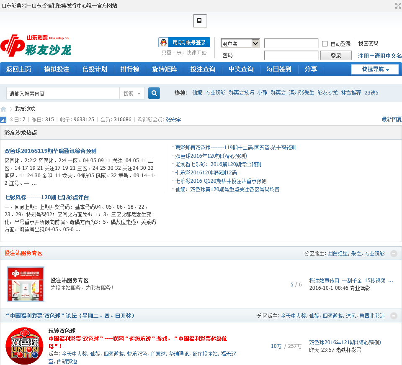The width and height of the screenshot is (402, 365).
Task: Open the 用户名 login type dropdown
Action: (240, 43)
